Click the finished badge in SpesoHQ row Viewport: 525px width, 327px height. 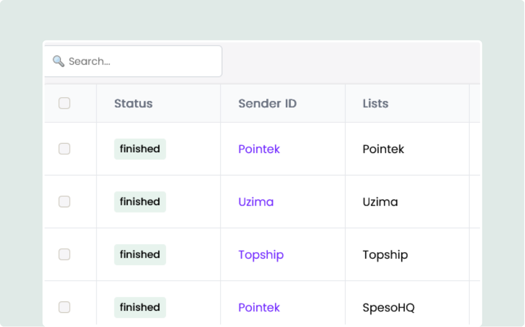pyautogui.click(x=140, y=307)
